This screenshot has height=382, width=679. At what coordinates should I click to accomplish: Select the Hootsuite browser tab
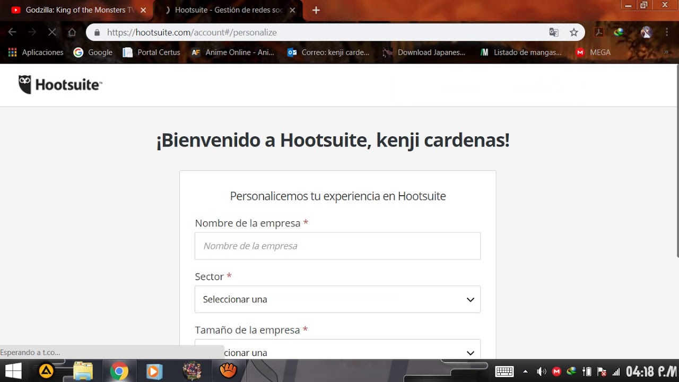(x=228, y=10)
